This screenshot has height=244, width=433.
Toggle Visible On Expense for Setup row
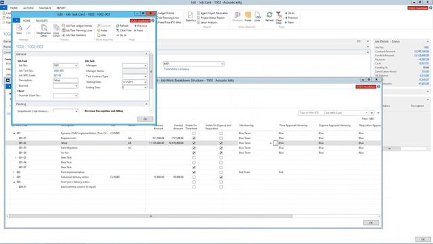click(221, 143)
